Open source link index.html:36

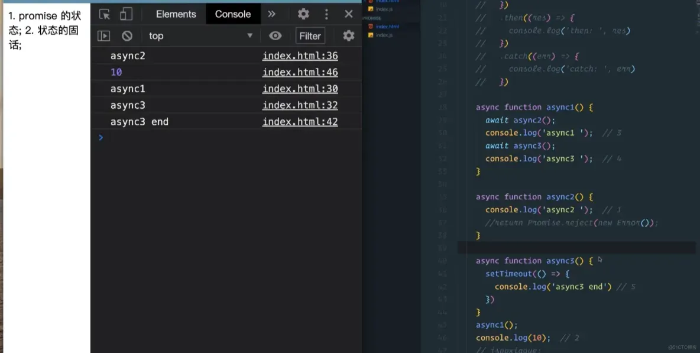300,56
